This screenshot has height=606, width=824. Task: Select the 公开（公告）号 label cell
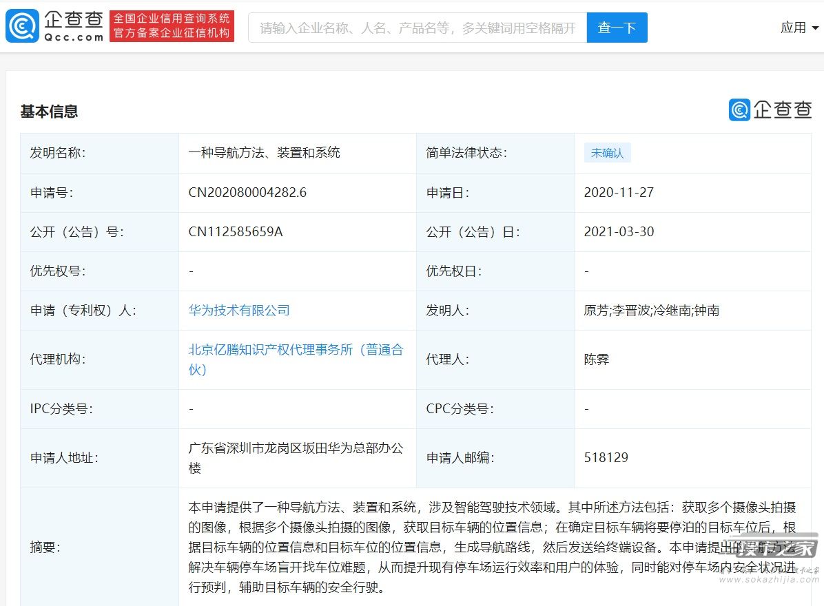[99, 232]
